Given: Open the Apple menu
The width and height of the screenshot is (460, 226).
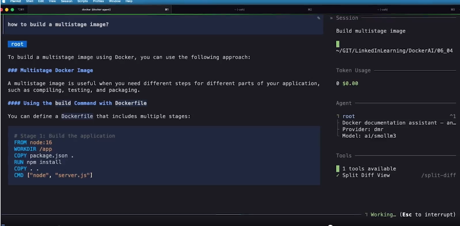Looking at the screenshot, I should pyautogui.click(x=4, y=2).
